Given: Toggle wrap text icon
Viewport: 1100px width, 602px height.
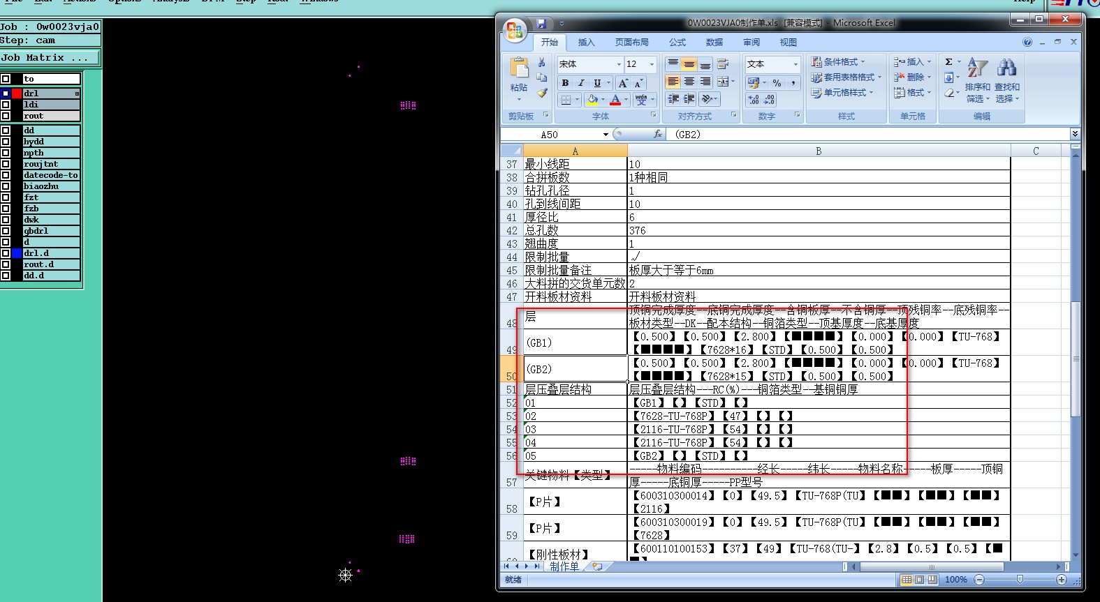Looking at the screenshot, I should pos(723,64).
